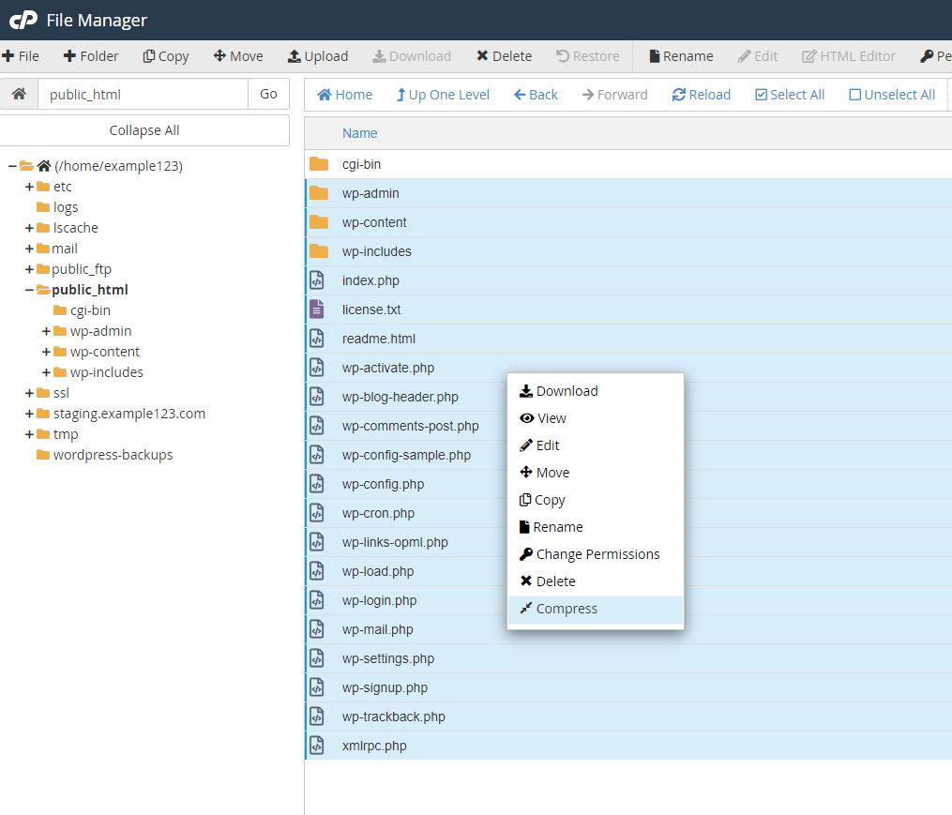The image size is (952, 815).
Task: Go Up One Level in directories
Action: pos(442,94)
